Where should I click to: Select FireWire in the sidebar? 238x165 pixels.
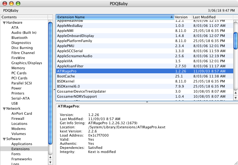(18, 58)
